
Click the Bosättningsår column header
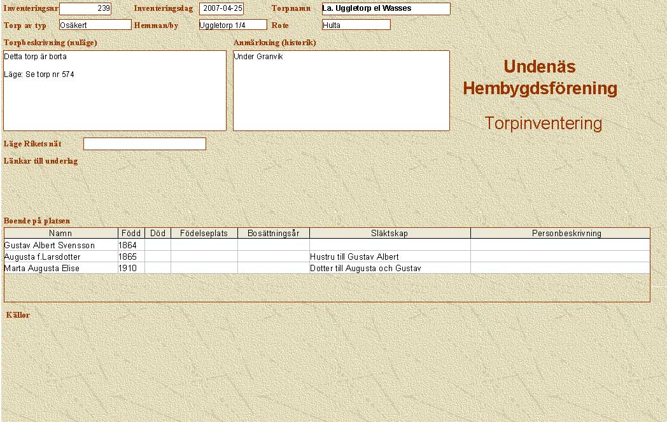[x=273, y=234]
